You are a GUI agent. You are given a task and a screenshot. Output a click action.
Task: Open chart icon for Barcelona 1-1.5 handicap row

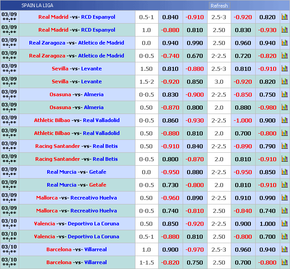click(x=285, y=262)
